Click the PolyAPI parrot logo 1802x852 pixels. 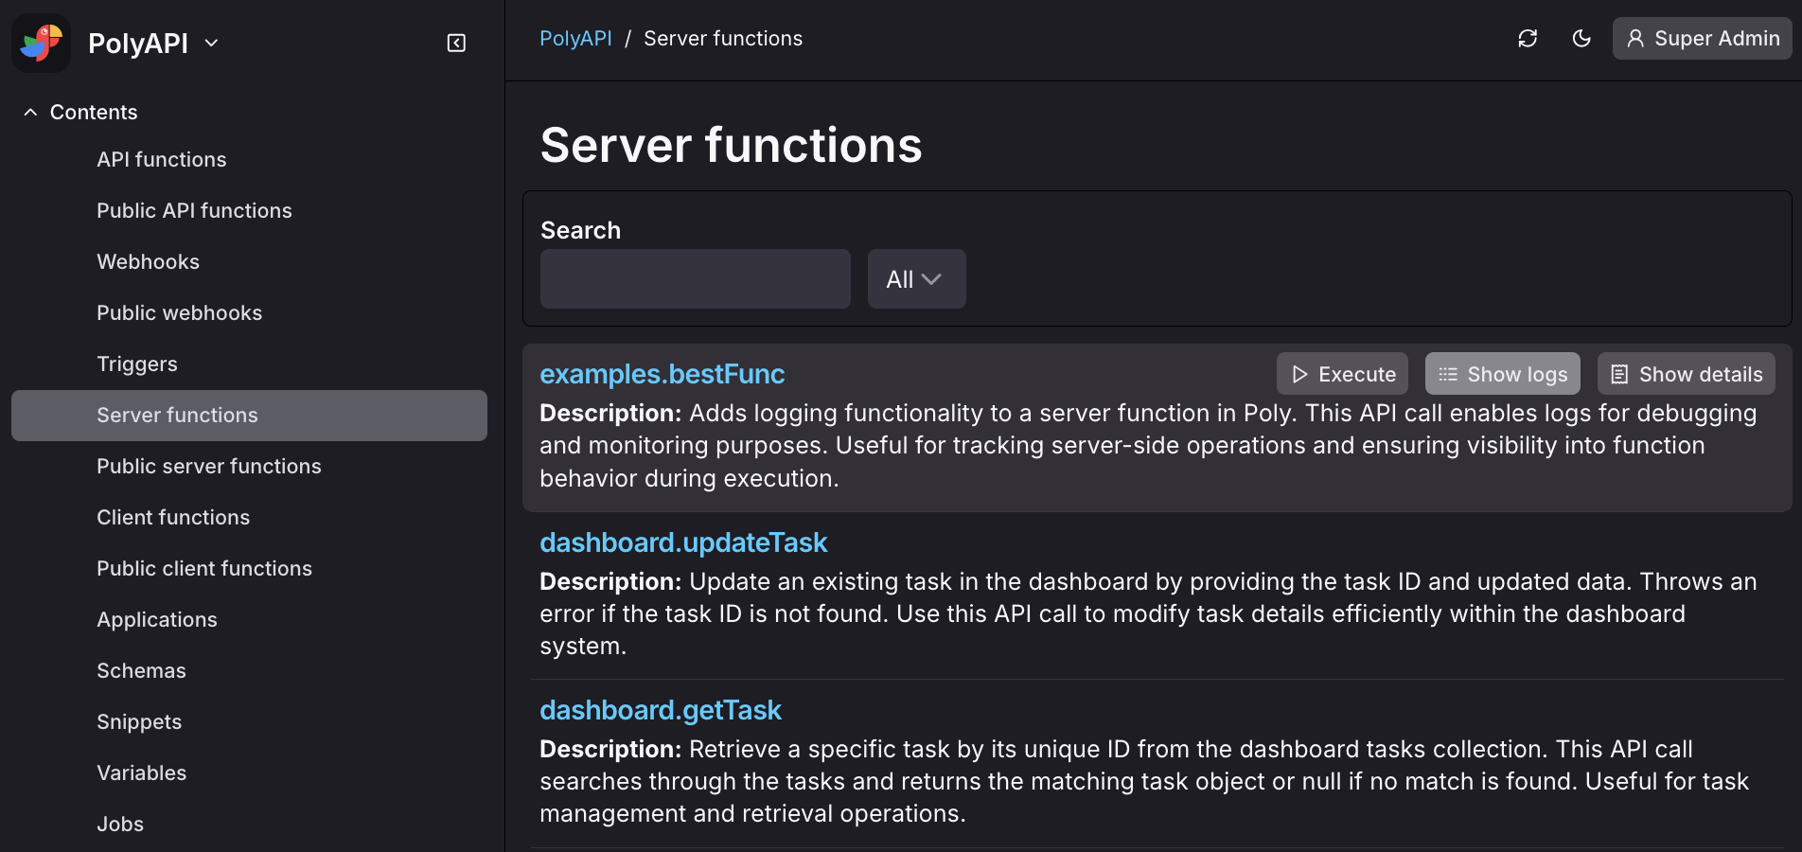click(x=42, y=43)
